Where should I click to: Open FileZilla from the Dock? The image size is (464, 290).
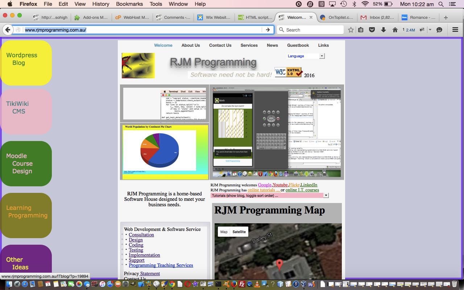click(242, 285)
